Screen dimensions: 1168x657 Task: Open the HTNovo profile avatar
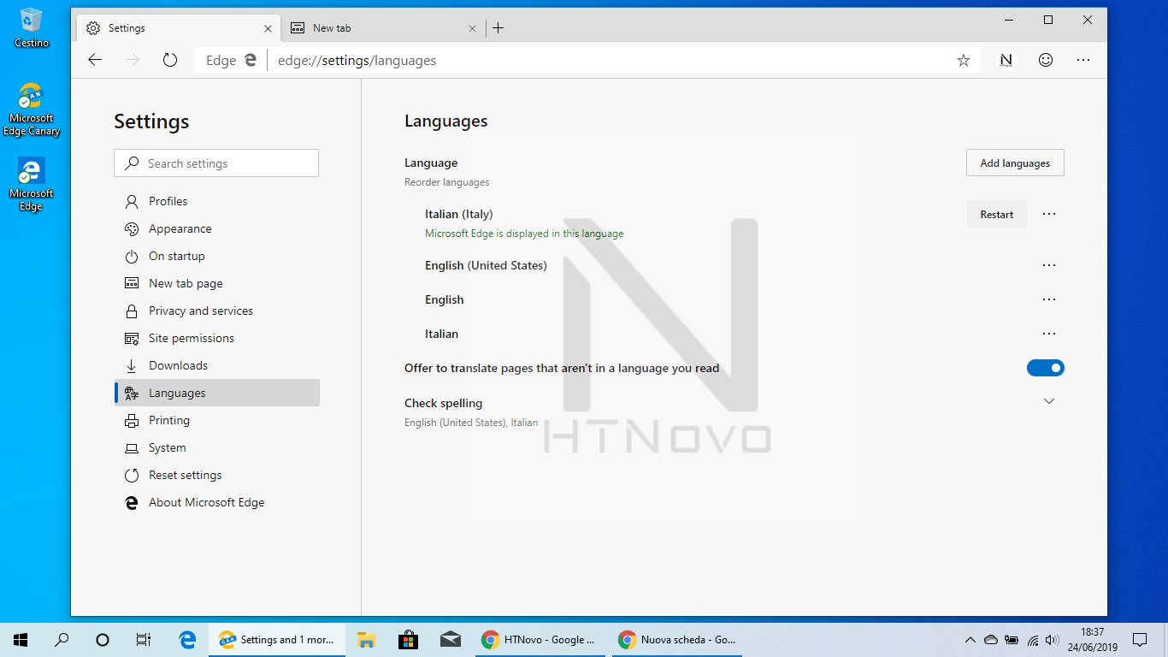(x=1006, y=60)
